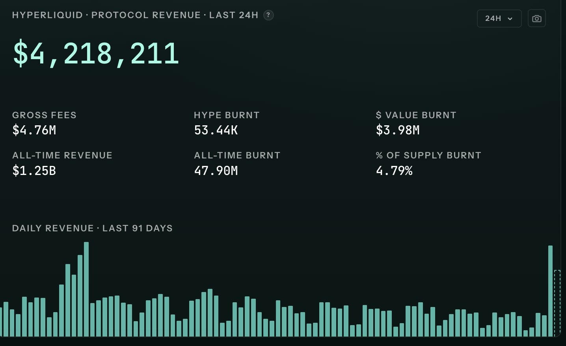Click the camera screenshot icon

(x=536, y=19)
